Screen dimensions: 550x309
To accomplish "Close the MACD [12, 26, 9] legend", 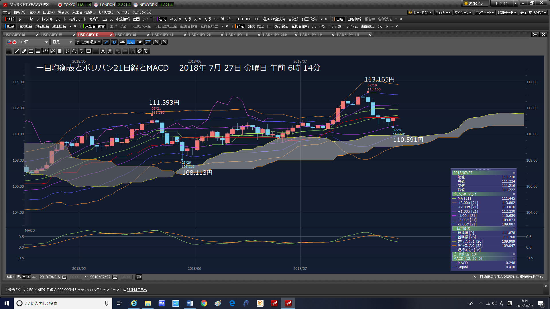I will tap(514, 259).
